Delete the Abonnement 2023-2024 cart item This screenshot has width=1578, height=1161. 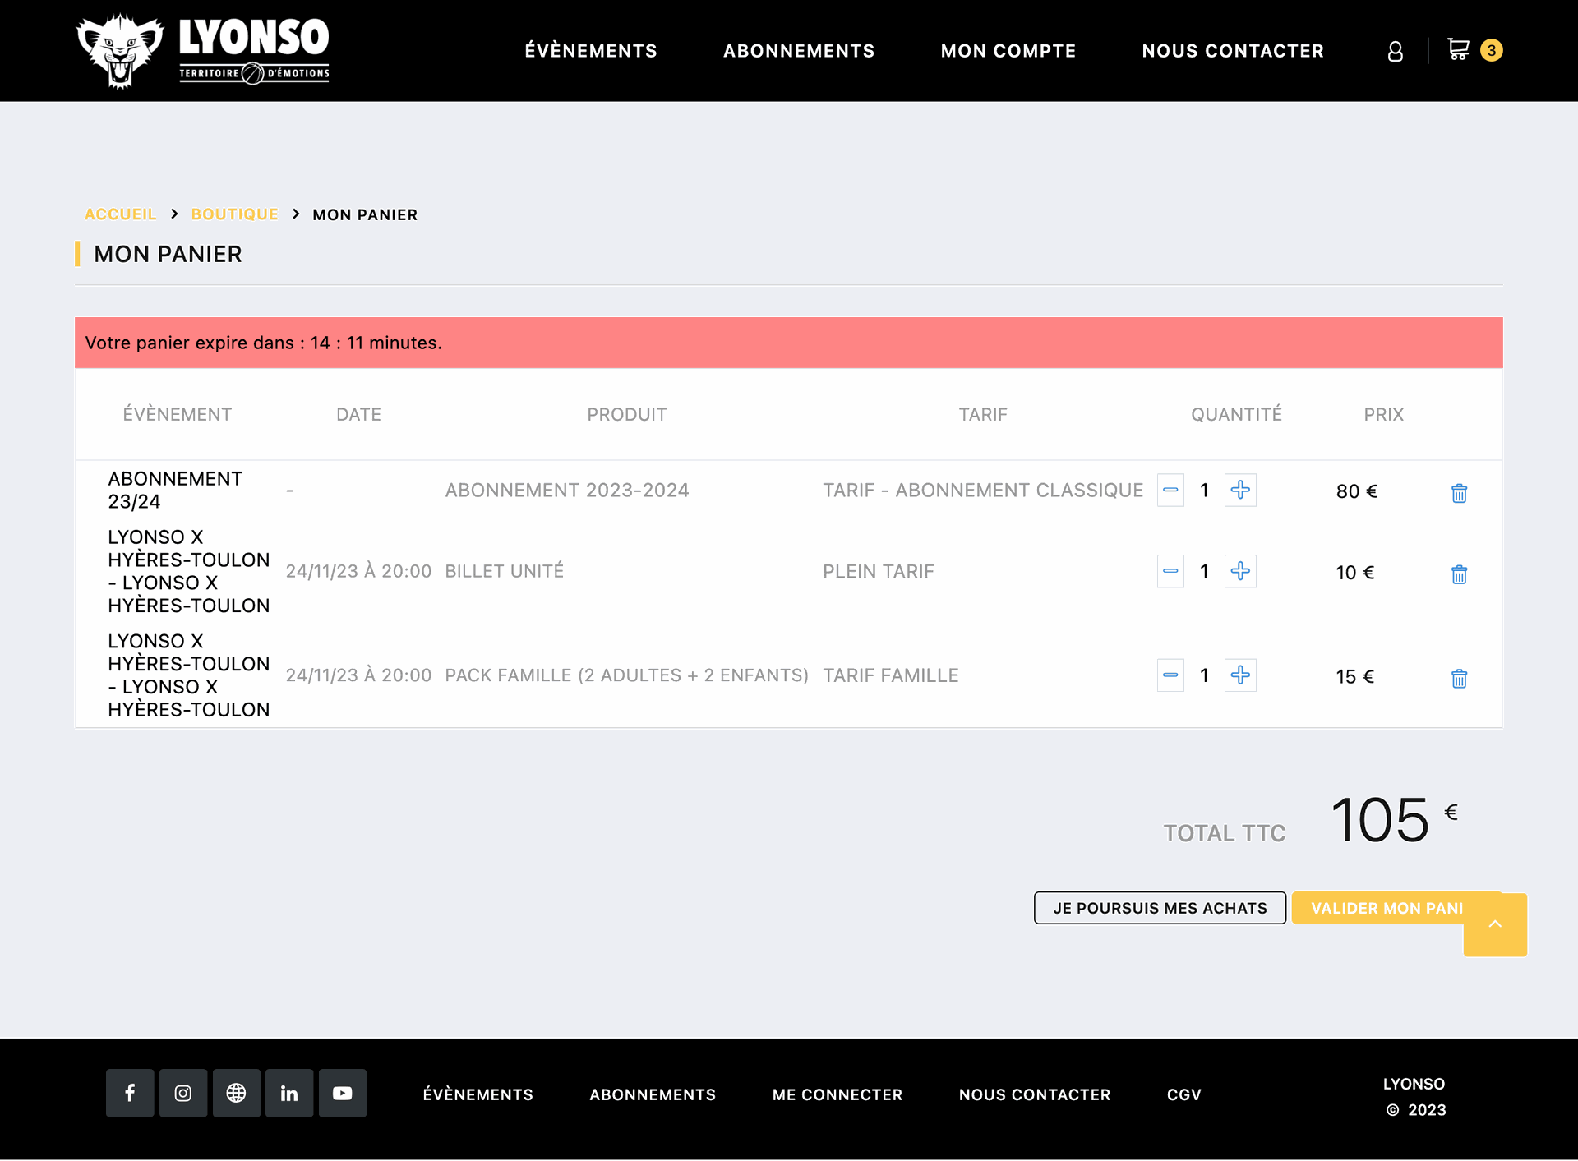(x=1459, y=493)
